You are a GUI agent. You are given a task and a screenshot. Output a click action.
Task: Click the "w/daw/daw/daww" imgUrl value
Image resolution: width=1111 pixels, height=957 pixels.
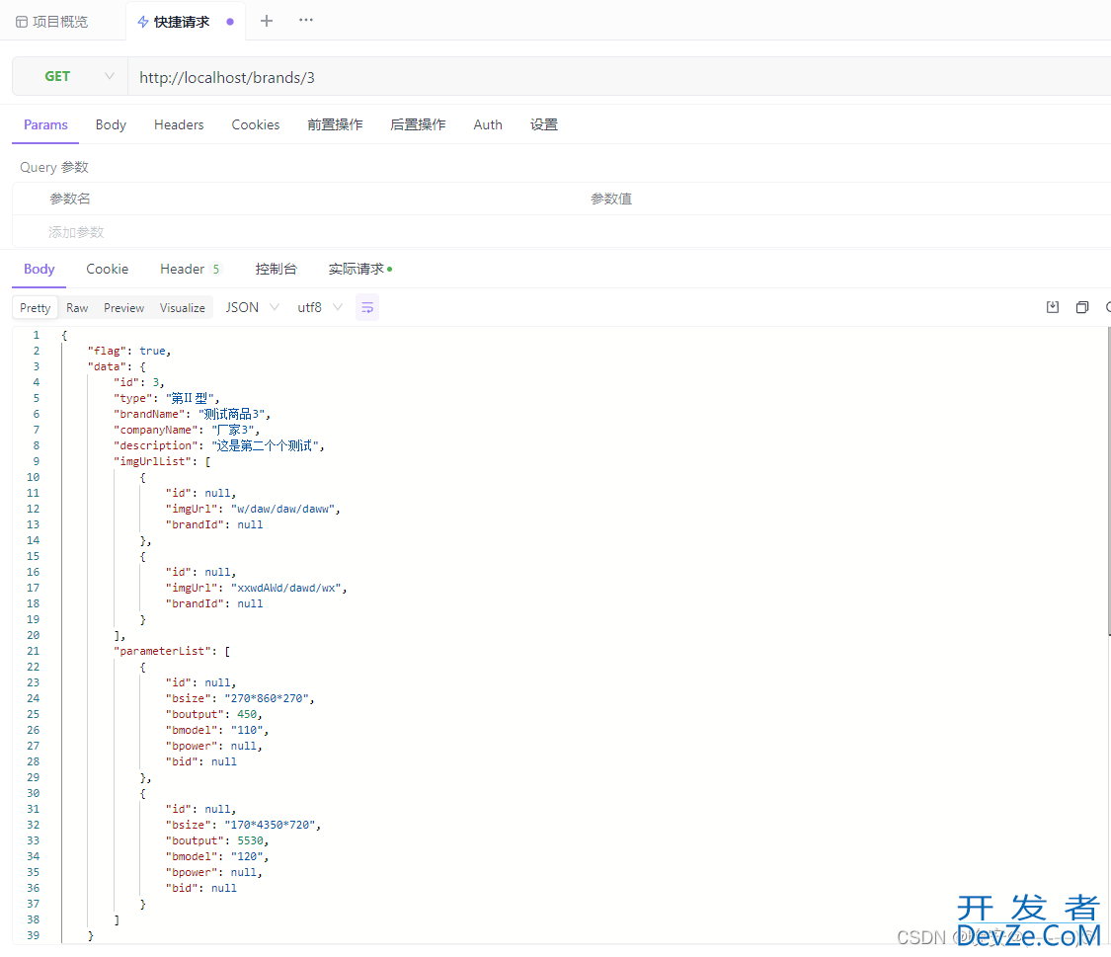coord(282,509)
